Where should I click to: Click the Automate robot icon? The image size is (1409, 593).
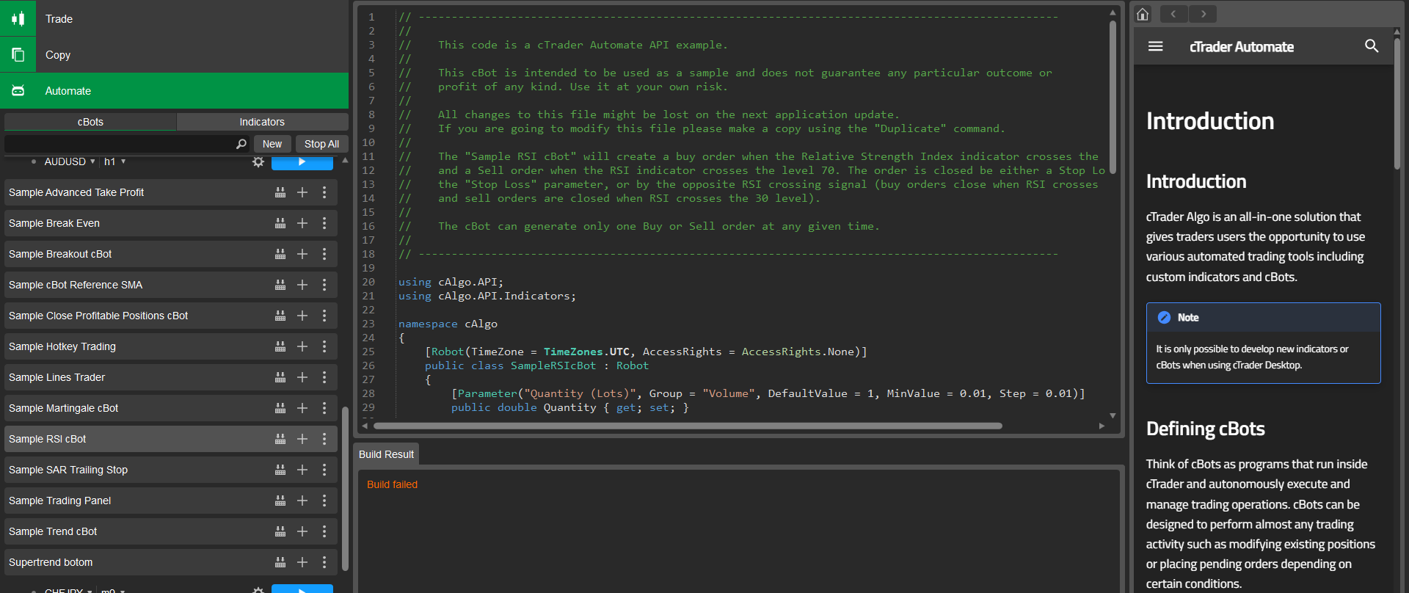click(18, 90)
